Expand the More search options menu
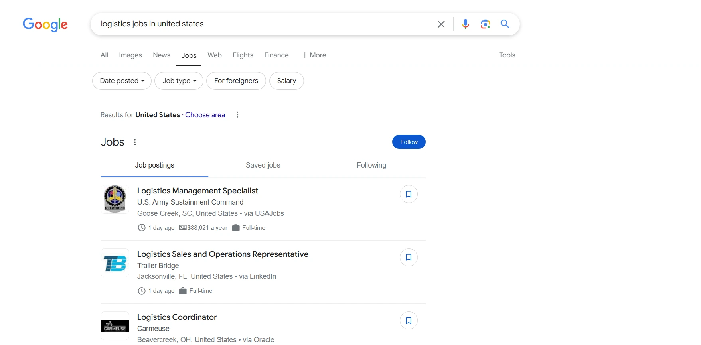This screenshot has width=701, height=345. point(314,55)
